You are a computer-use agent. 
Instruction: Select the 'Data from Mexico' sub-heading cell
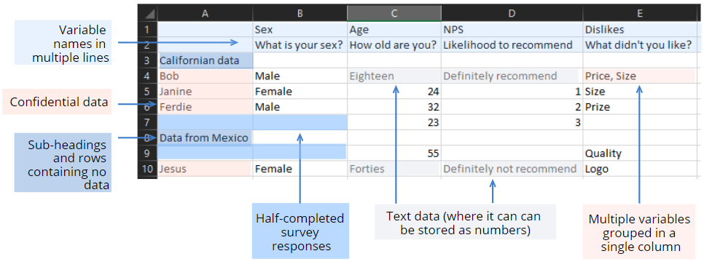point(206,138)
